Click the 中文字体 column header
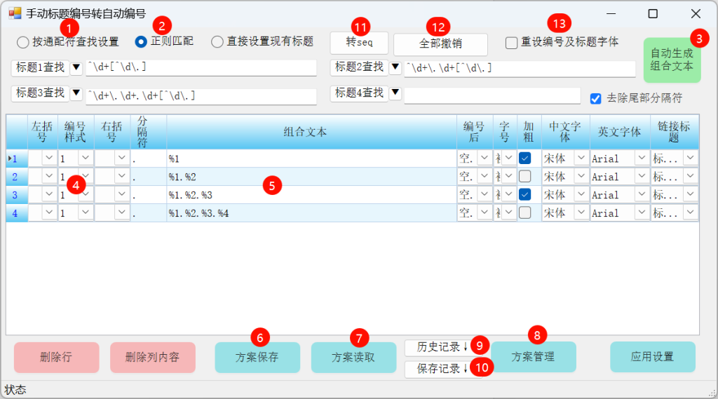Image resolution: width=718 pixels, height=399 pixels. pyautogui.click(x=566, y=132)
